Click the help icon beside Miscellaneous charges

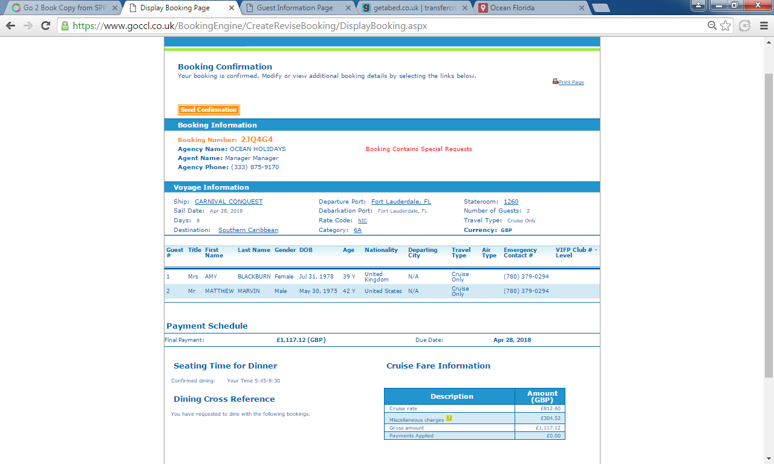449,418
